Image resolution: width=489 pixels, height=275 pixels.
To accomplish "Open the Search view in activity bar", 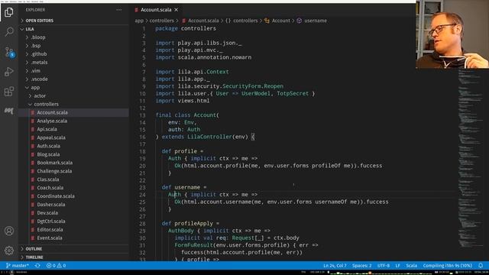I will [x=9, y=31].
